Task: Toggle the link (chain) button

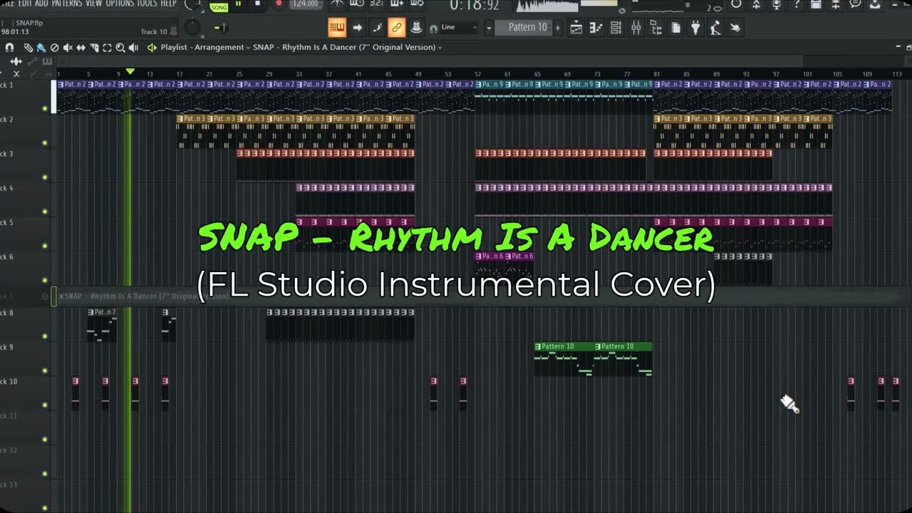Action: click(397, 28)
